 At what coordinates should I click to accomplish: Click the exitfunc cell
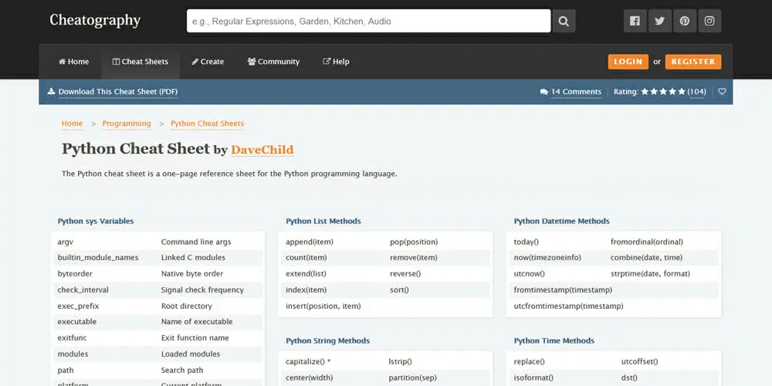pos(72,338)
